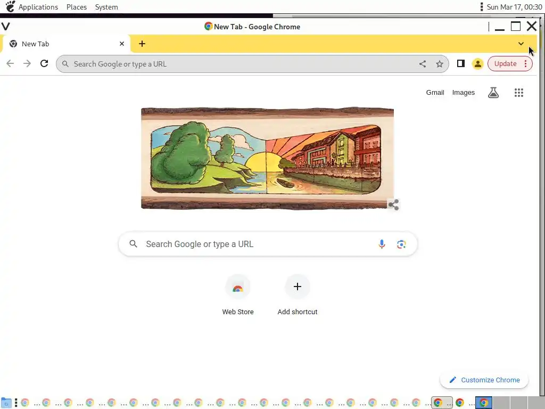Open the side panel icon
This screenshot has height=409, width=545.
(x=460, y=64)
